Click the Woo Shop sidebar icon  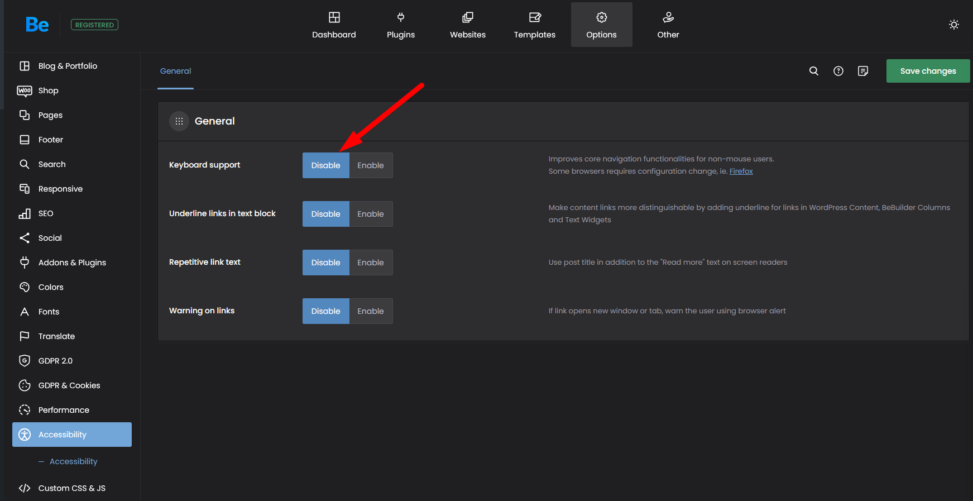(x=25, y=90)
